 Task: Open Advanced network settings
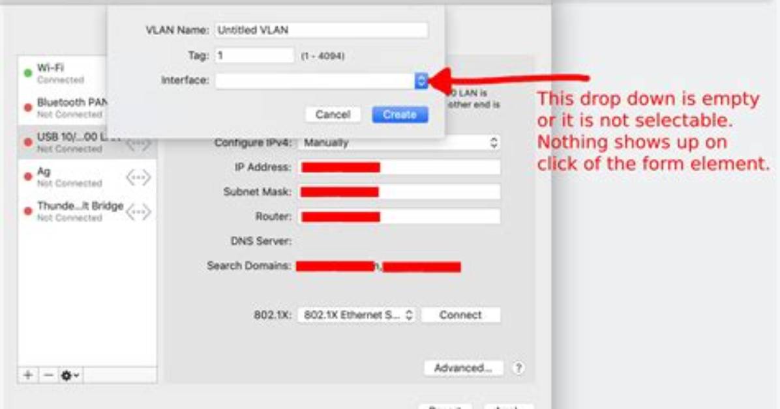(463, 368)
